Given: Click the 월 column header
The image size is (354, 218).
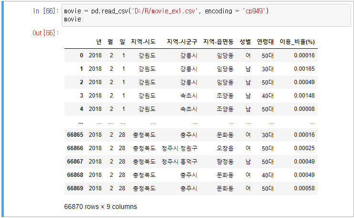Looking at the screenshot, I should pyautogui.click(x=110, y=42).
